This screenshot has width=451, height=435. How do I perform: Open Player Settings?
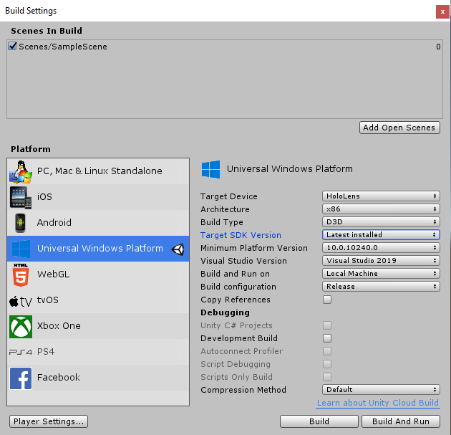click(x=49, y=421)
